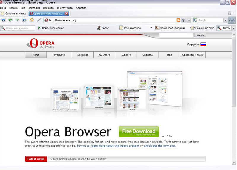Click the New York Times thumbnail
Image resolution: width=237 pixels, height=170 pixels.
(x=65, y=100)
